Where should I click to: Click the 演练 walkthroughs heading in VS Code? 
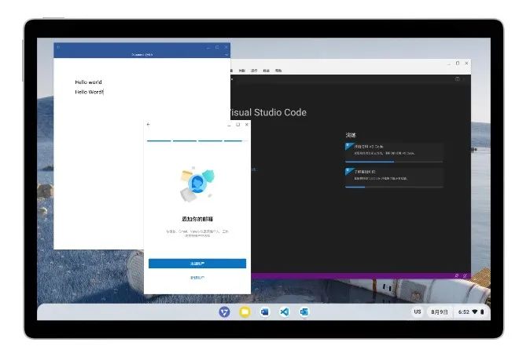[351, 135]
